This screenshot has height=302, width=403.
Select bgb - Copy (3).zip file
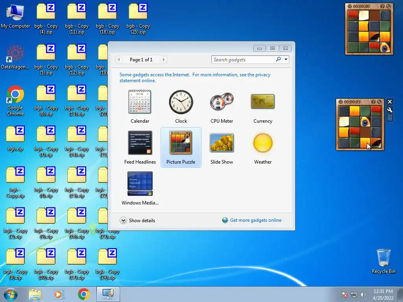coord(15,264)
